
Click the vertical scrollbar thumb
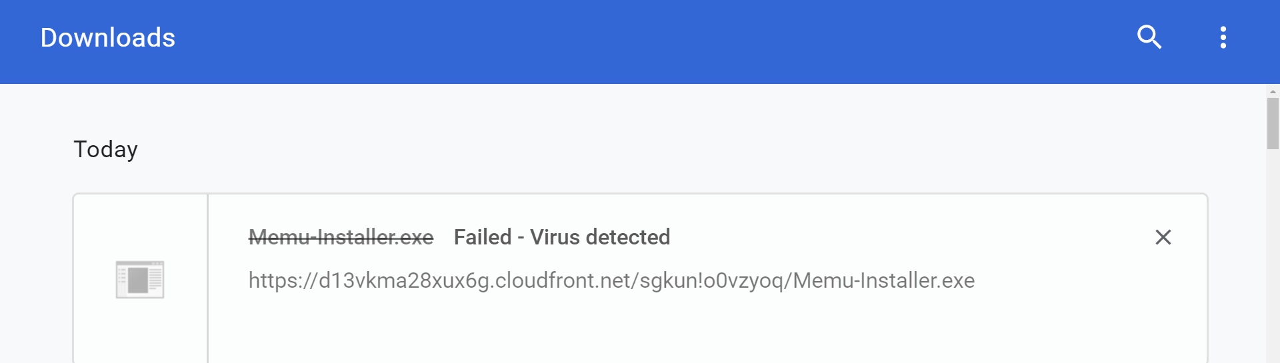point(1273,123)
